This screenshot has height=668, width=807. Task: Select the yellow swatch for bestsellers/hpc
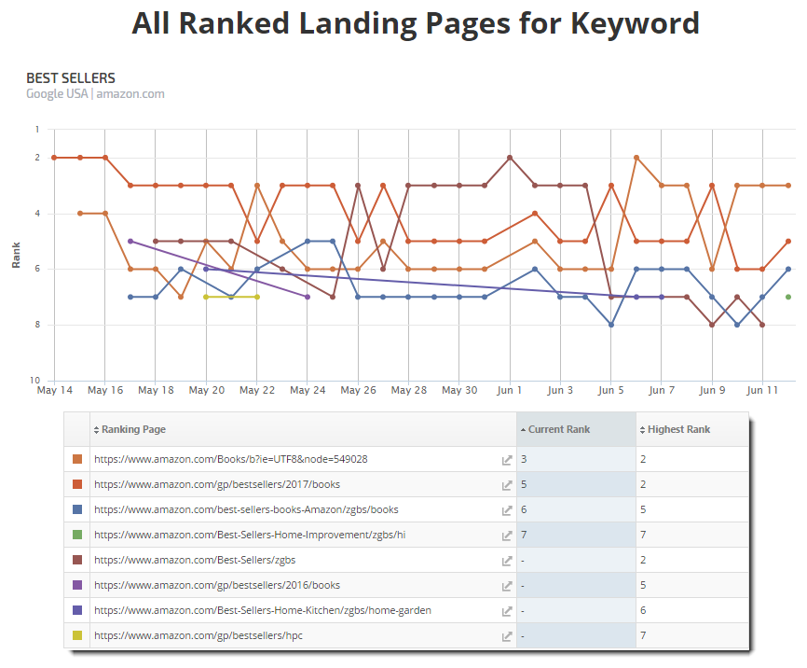pos(77,635)
